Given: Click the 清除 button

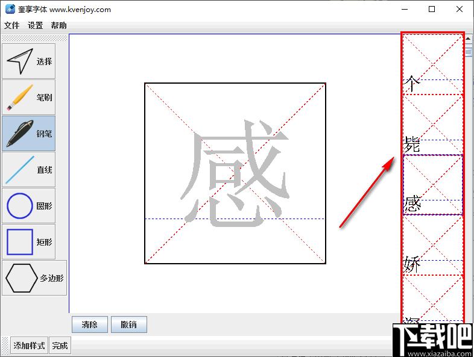Looking at the screenshot, I should click(90, 324).
